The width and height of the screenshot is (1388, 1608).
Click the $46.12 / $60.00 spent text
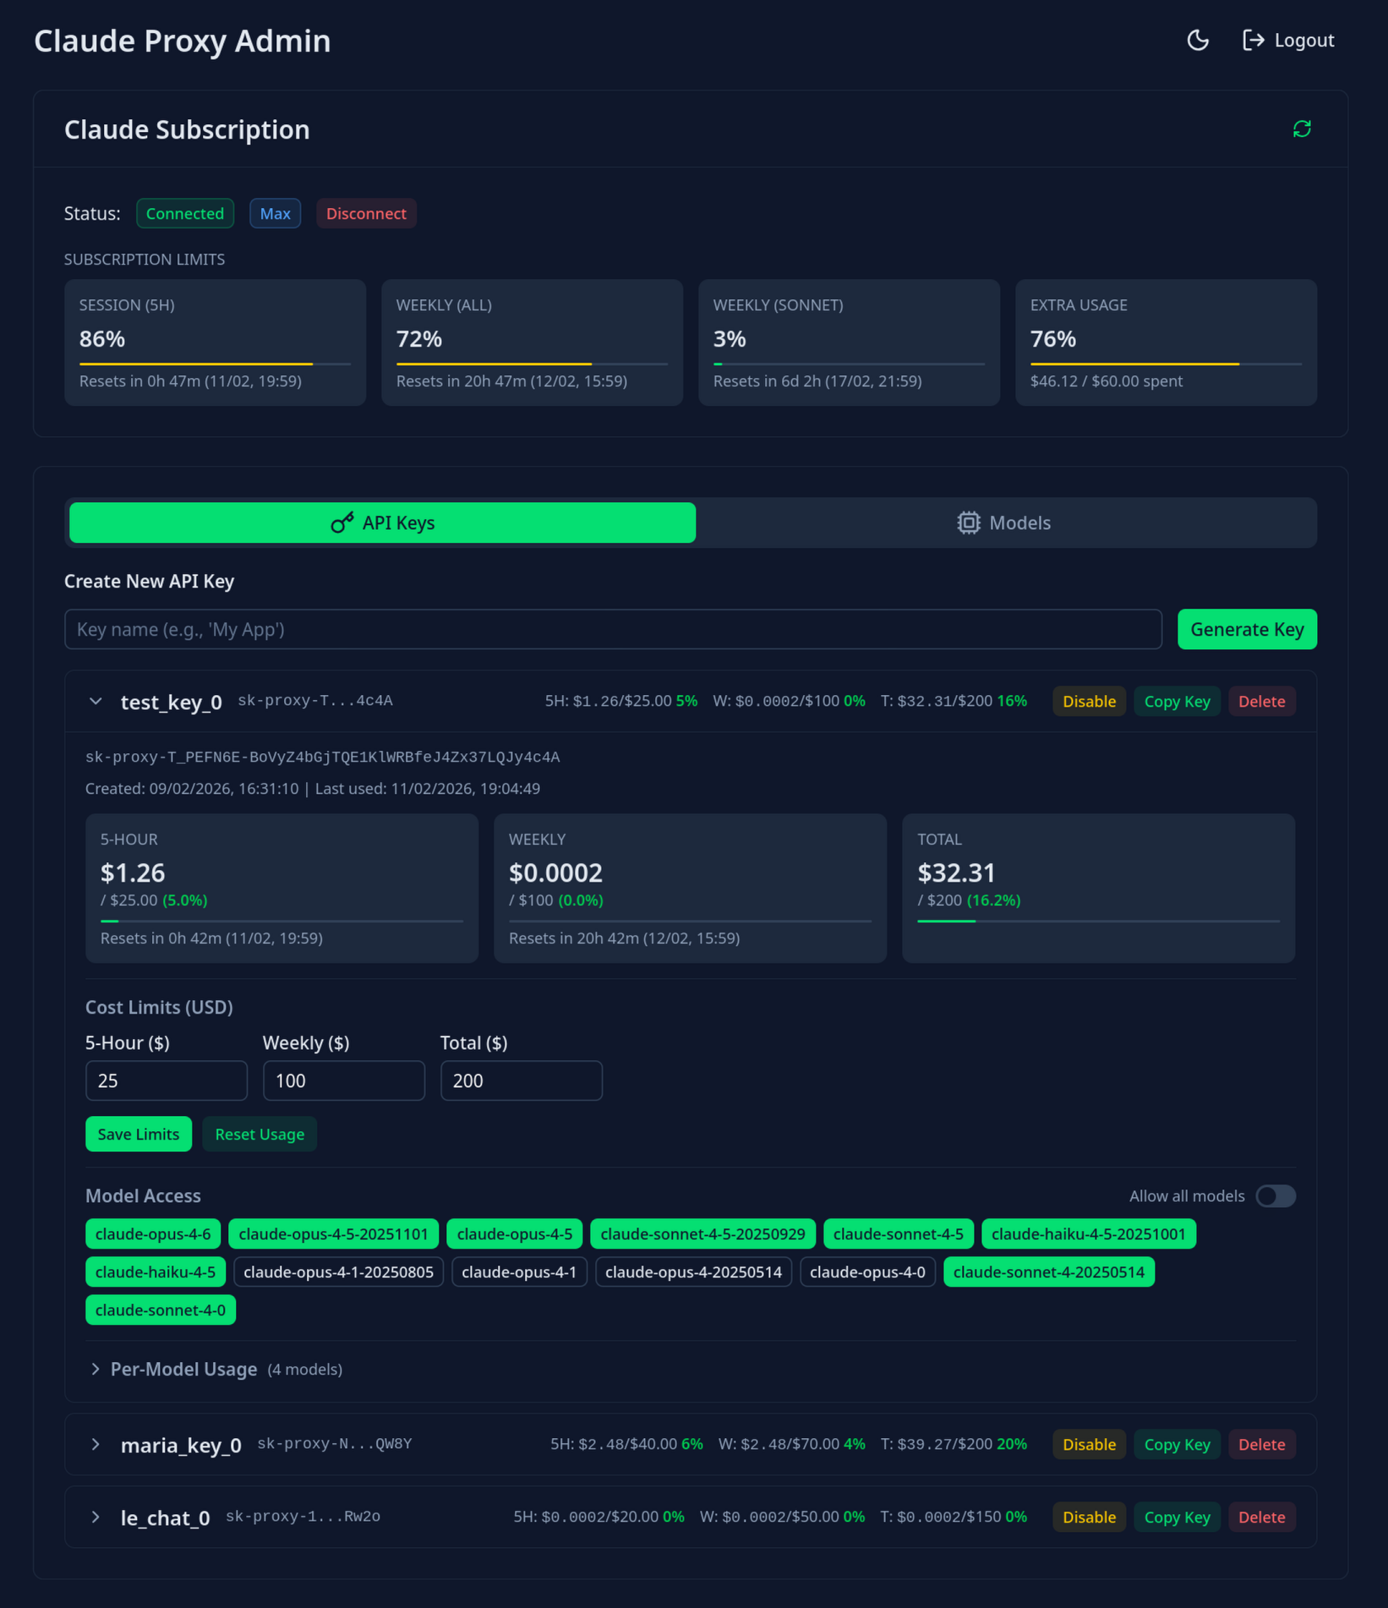1106,380
